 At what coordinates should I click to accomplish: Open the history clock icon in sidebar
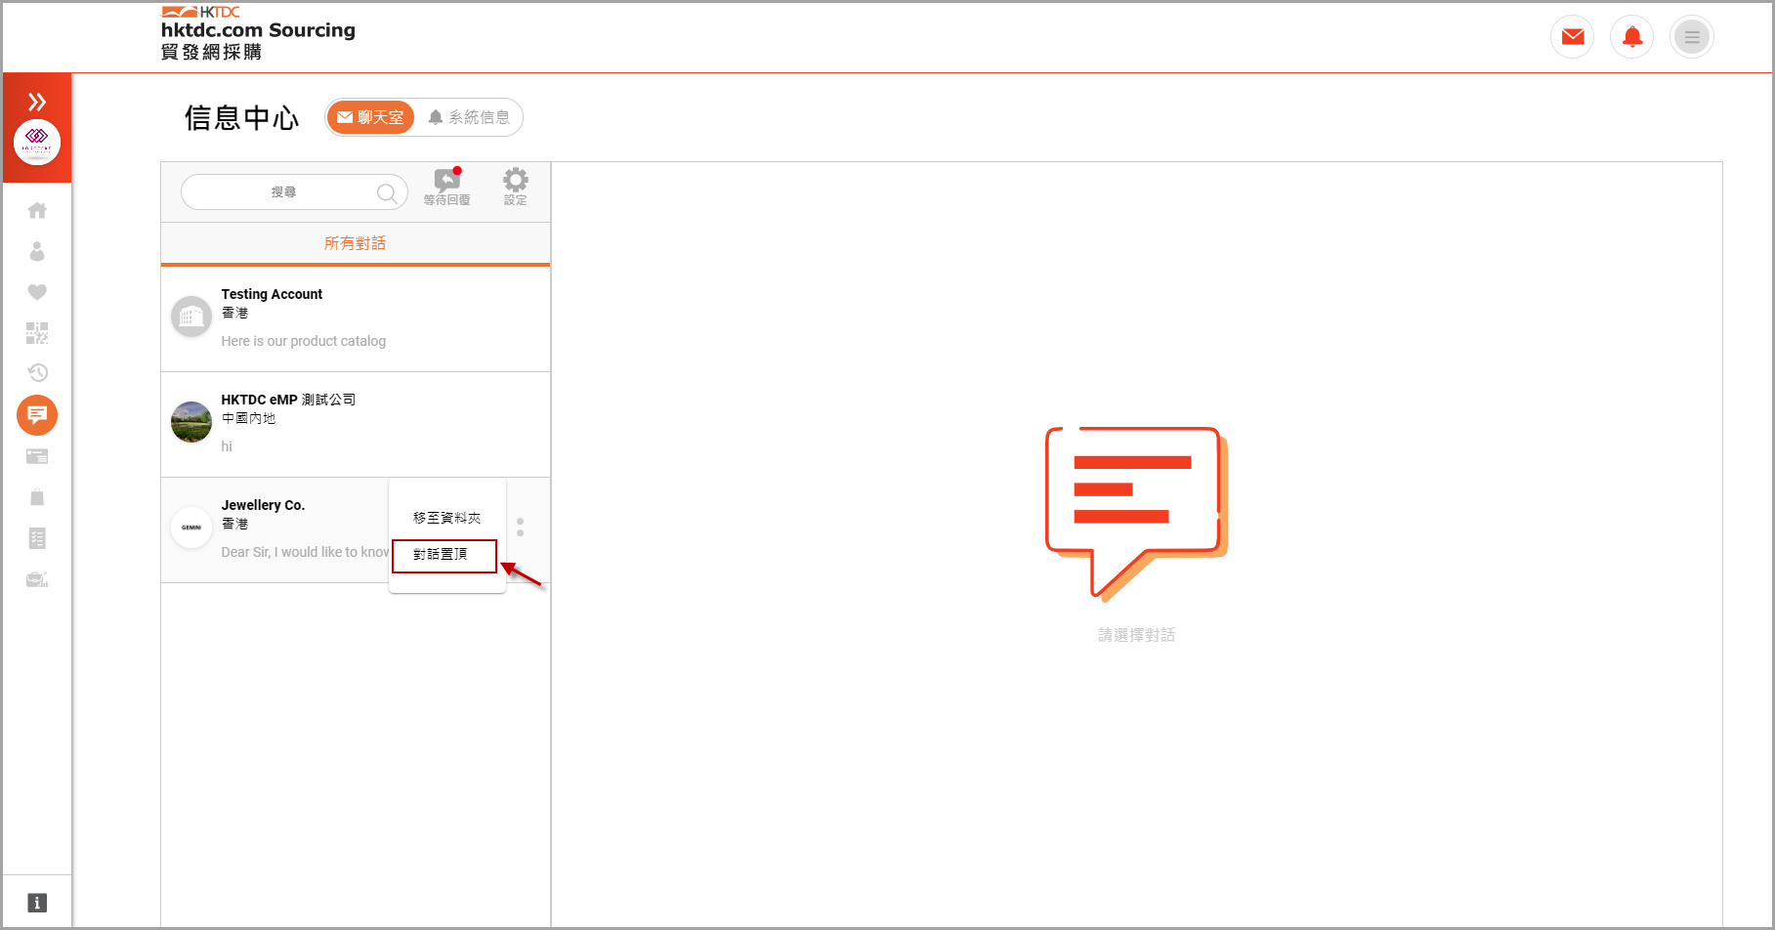click(37, 372)
